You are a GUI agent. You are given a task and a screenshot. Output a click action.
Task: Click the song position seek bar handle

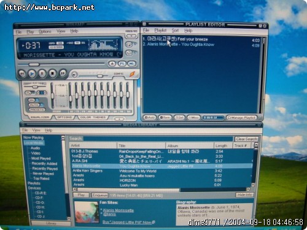[x=34, y=64]
